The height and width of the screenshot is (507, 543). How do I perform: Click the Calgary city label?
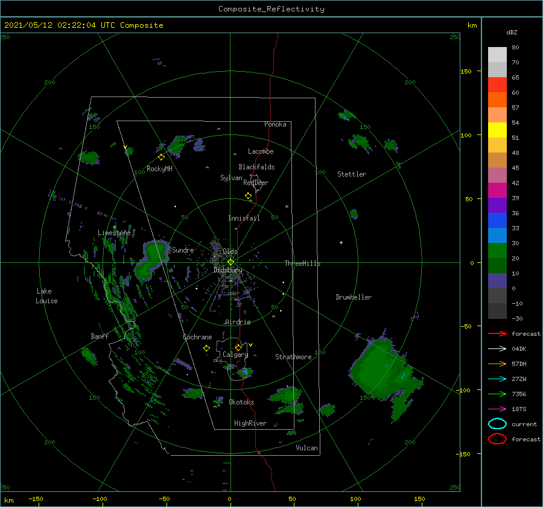(x=235, y=354)
